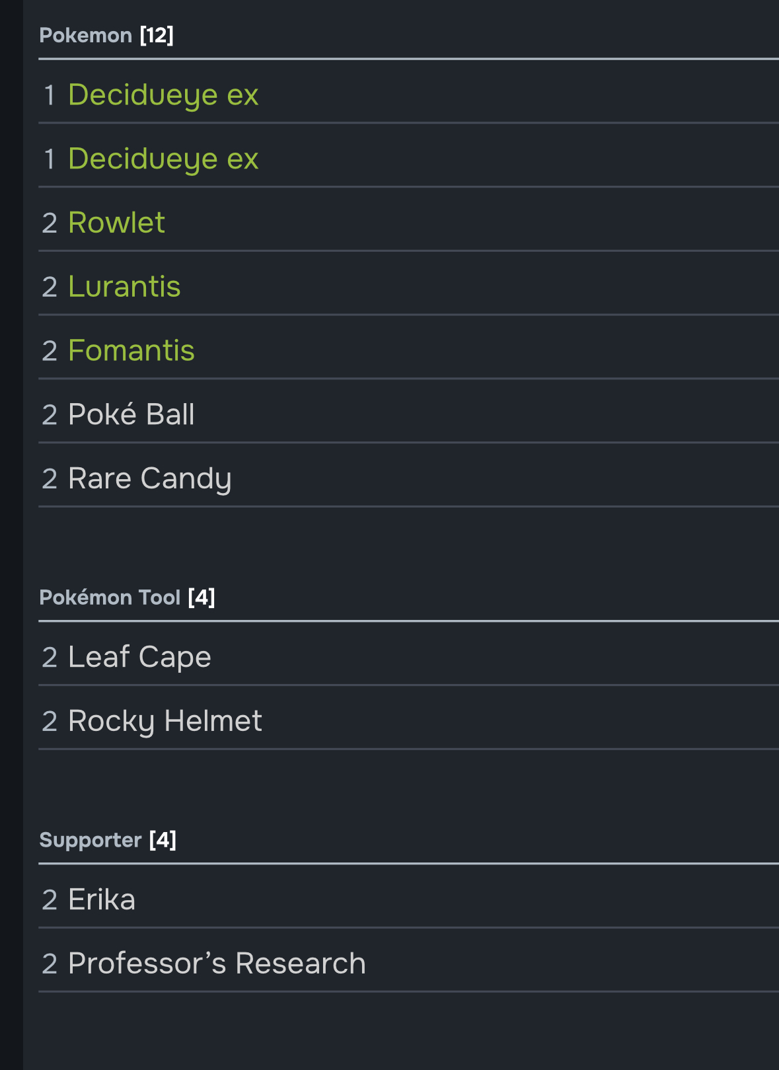Open the Erika supporter card
The image size is (779, 1070).
click(x=102, y=899)
